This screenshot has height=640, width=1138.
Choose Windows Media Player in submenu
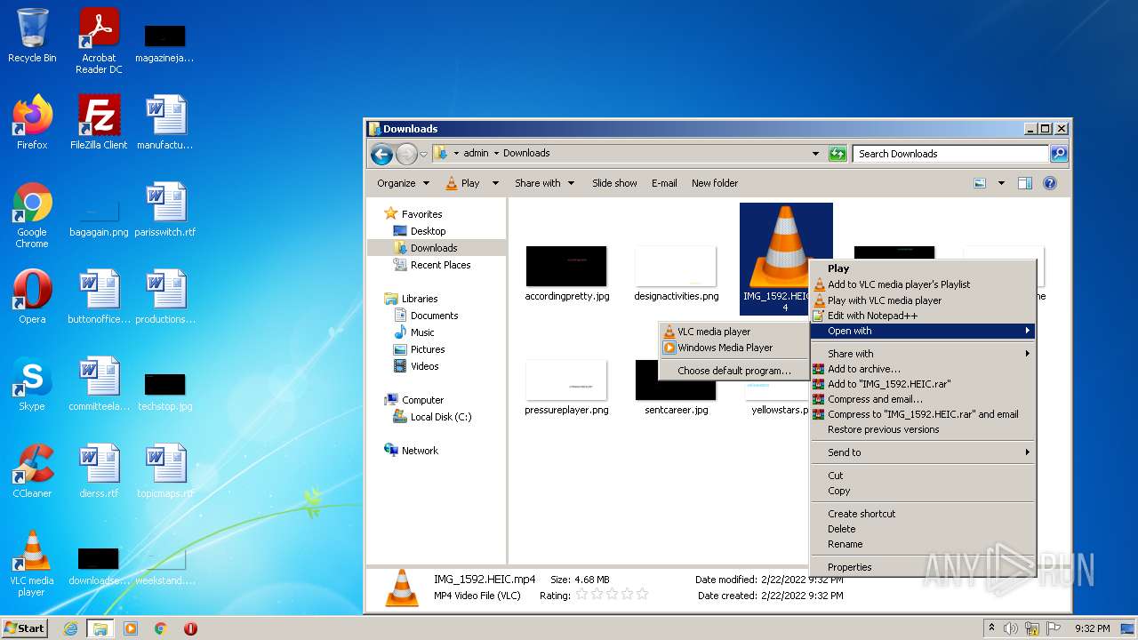pos(733,348)
